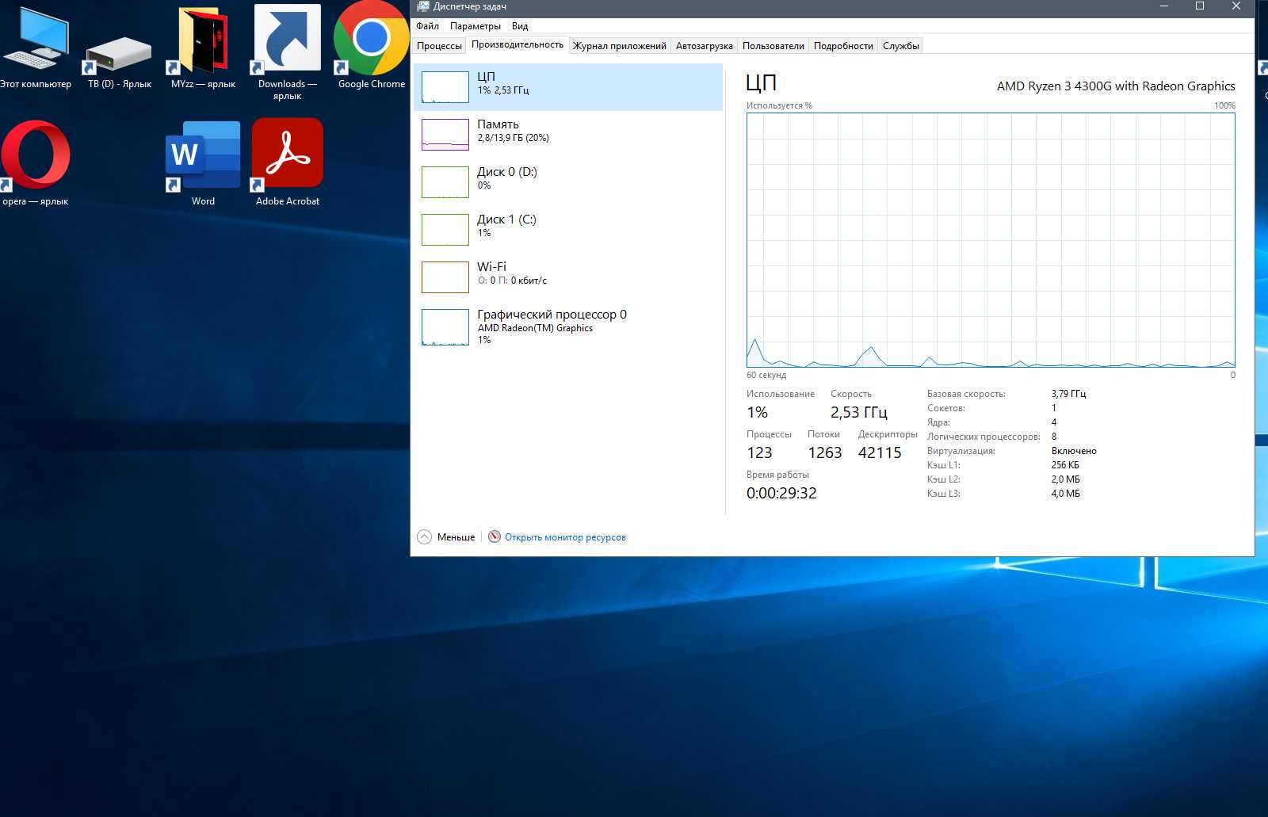Viewport: 1268px width, 817px height.
Task: Click the resource monitor icon
Action: coord(495,536)
